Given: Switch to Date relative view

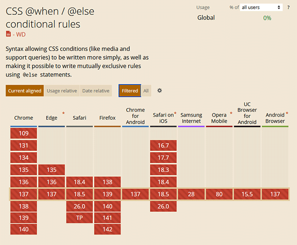Looking at the screenshot, I should click(96, 91).
